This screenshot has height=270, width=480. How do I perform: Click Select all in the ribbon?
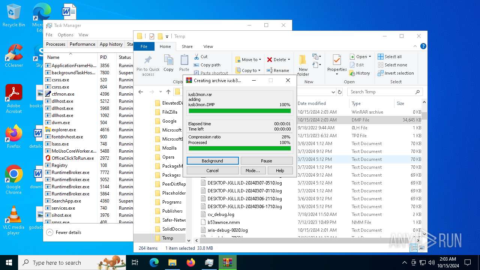(x=390, y=57)
